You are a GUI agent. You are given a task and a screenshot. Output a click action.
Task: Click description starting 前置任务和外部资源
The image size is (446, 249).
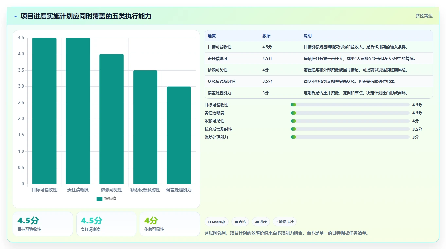point(356,70)
